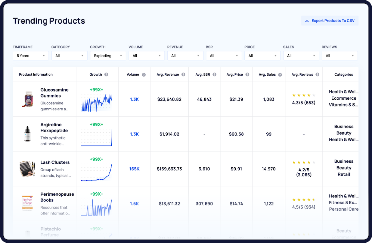
Task: Click the 4.5/5 (934) review rating
Action: coord(304,207)
